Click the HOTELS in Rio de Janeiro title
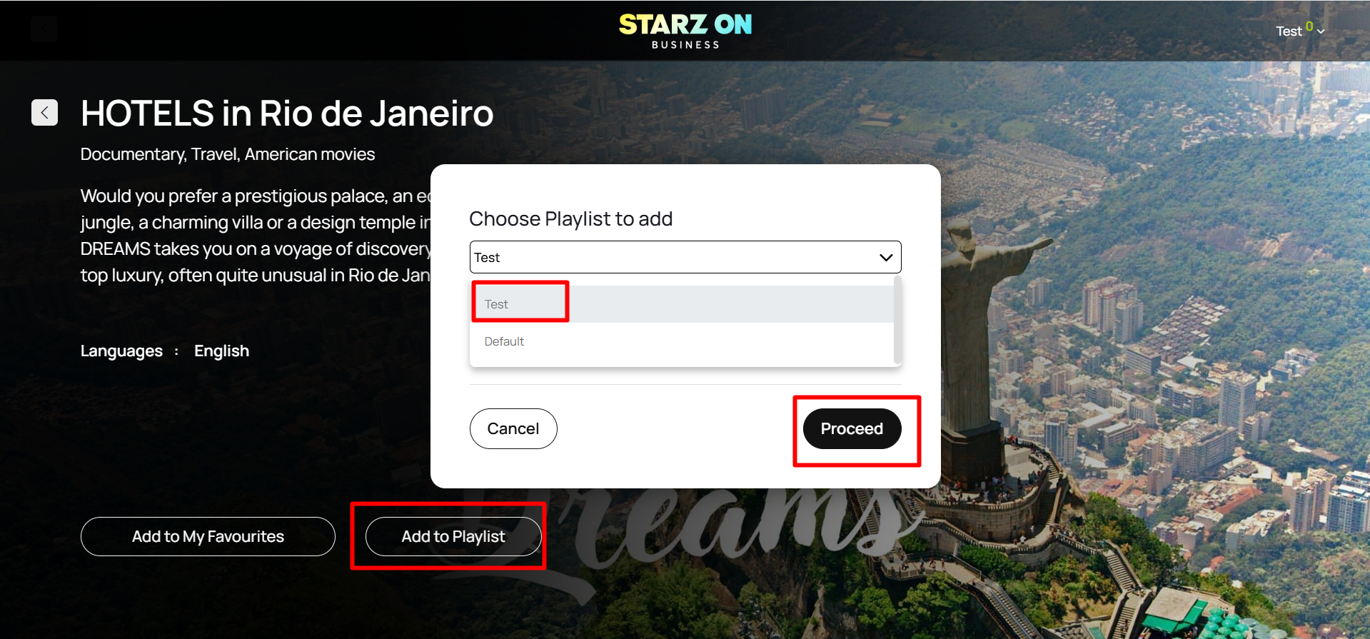The image size is (1370, 639). click(287, 113)
